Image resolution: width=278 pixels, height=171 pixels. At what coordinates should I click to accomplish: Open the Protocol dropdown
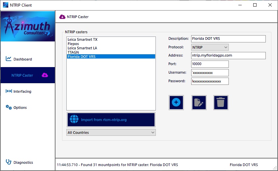pyautogui.click(x=210, y=47)
